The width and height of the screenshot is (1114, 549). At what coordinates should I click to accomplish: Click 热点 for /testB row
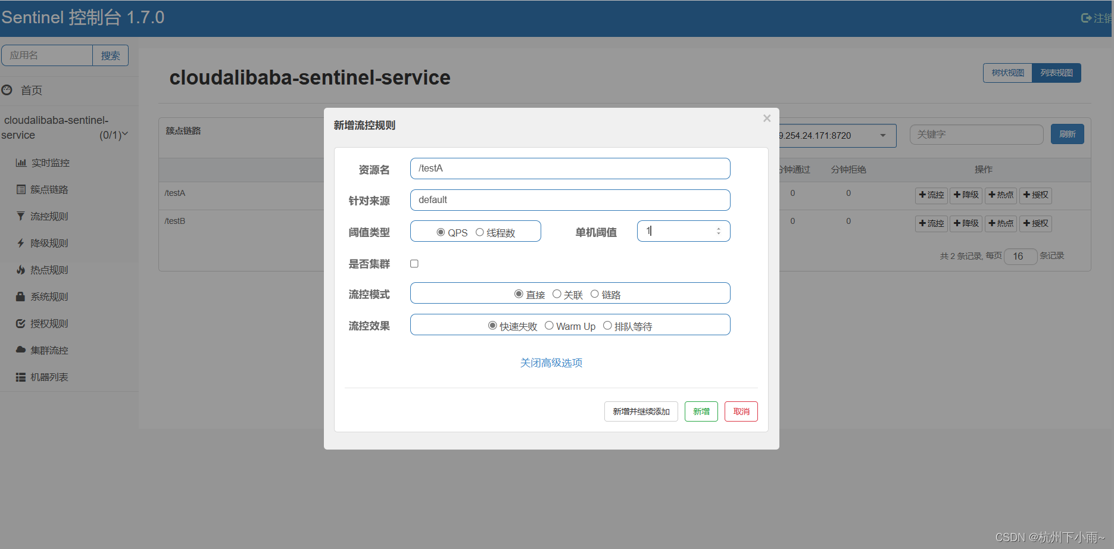coord(1001,223)
